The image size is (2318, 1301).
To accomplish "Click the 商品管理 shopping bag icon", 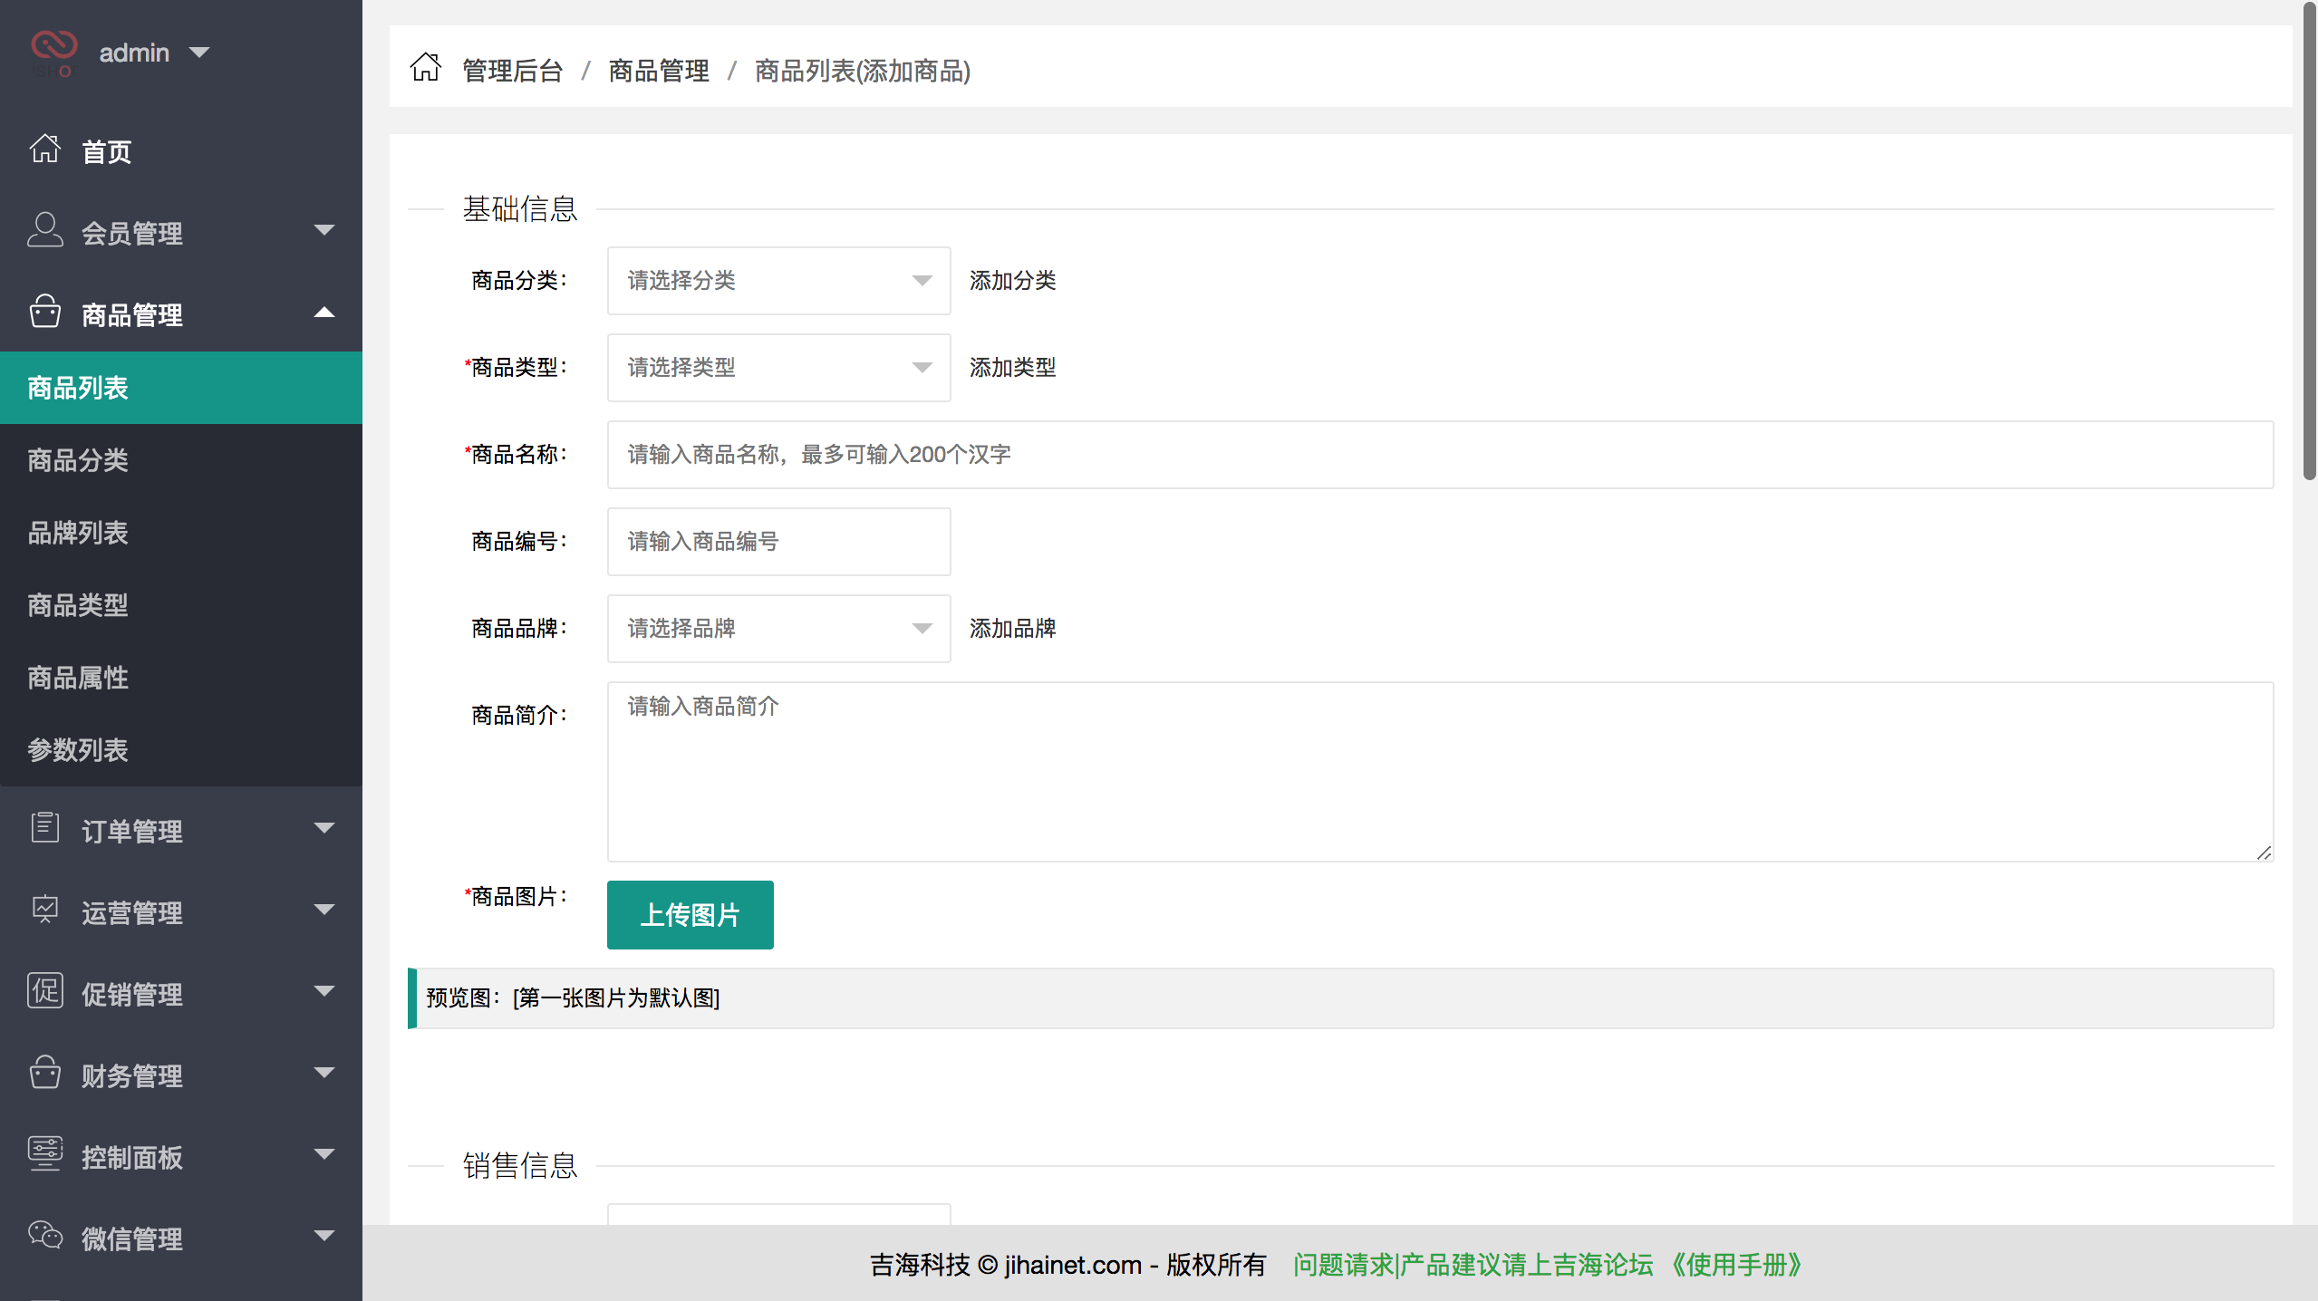I will click(x=45, y=313).
